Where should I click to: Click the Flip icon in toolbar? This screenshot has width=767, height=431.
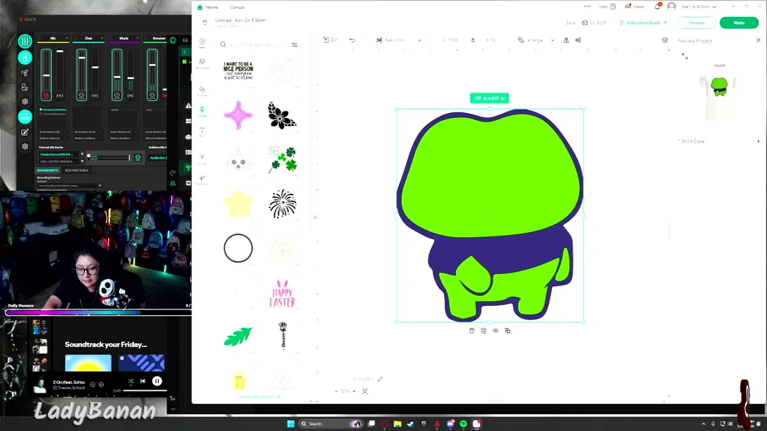click(x=566, y=40)
